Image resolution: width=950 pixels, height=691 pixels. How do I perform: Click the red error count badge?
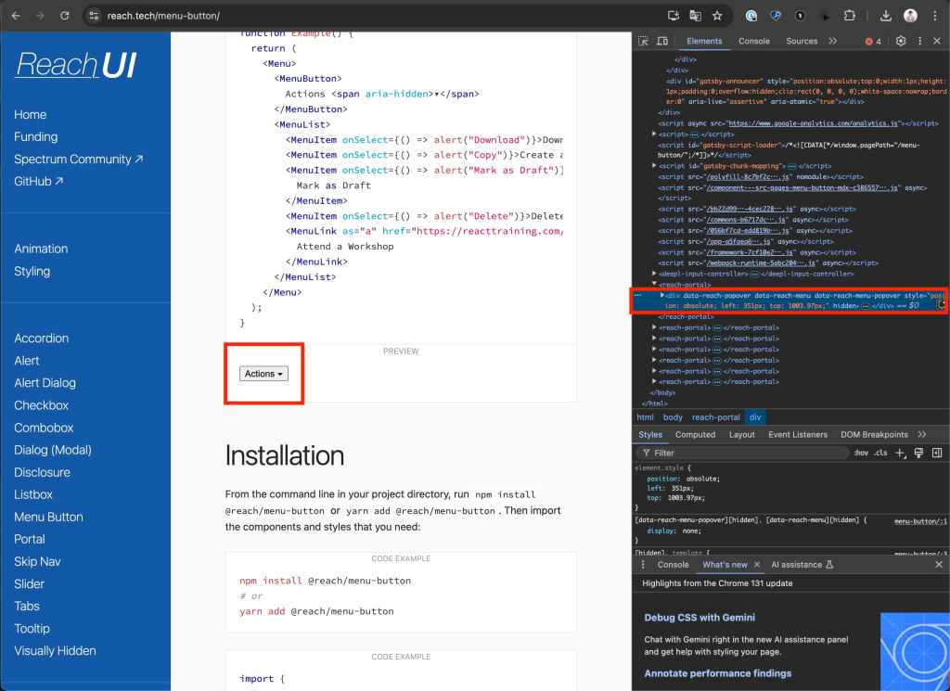pos(873,42)
